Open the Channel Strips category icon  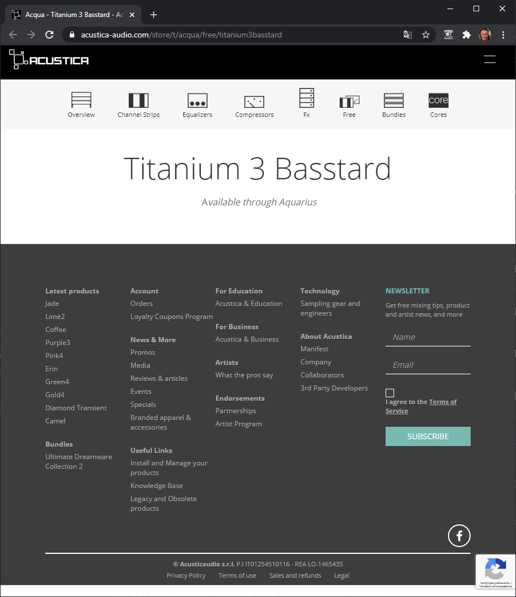138,100
